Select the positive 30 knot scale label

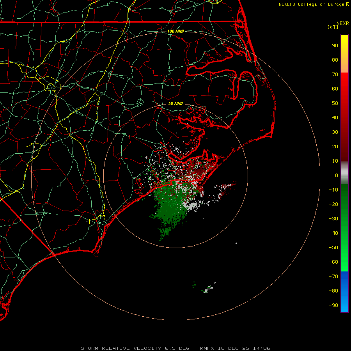coord(335,132)
